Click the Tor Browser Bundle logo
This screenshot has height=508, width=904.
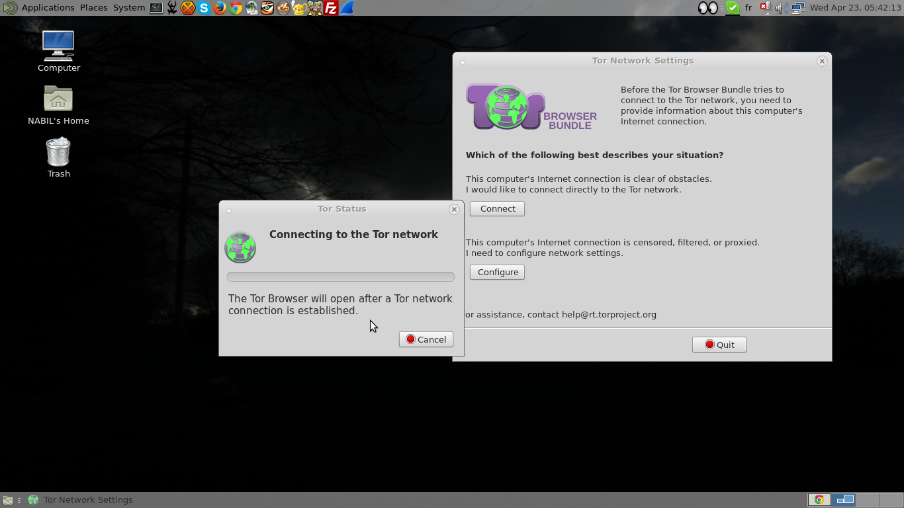click(532, 107)
